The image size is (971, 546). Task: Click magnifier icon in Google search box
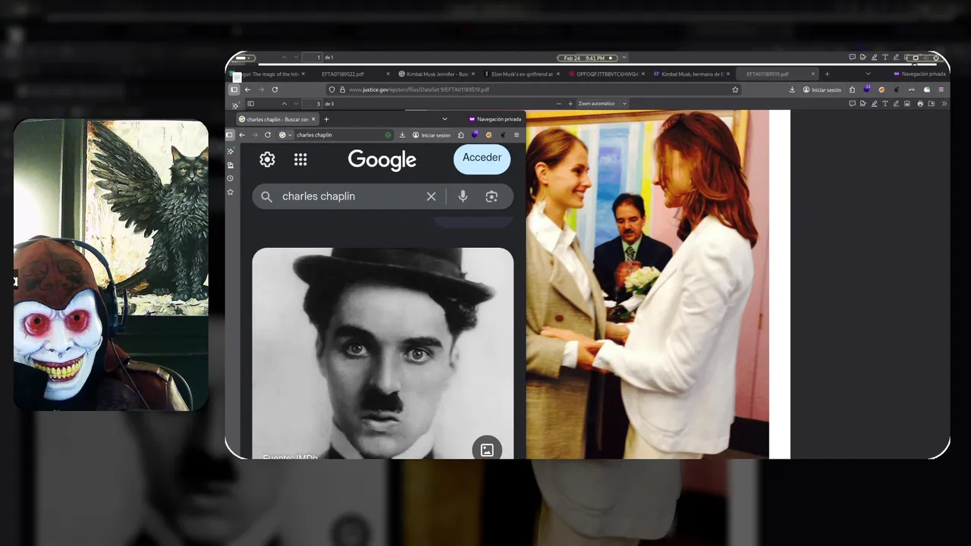tap(266, 196)
